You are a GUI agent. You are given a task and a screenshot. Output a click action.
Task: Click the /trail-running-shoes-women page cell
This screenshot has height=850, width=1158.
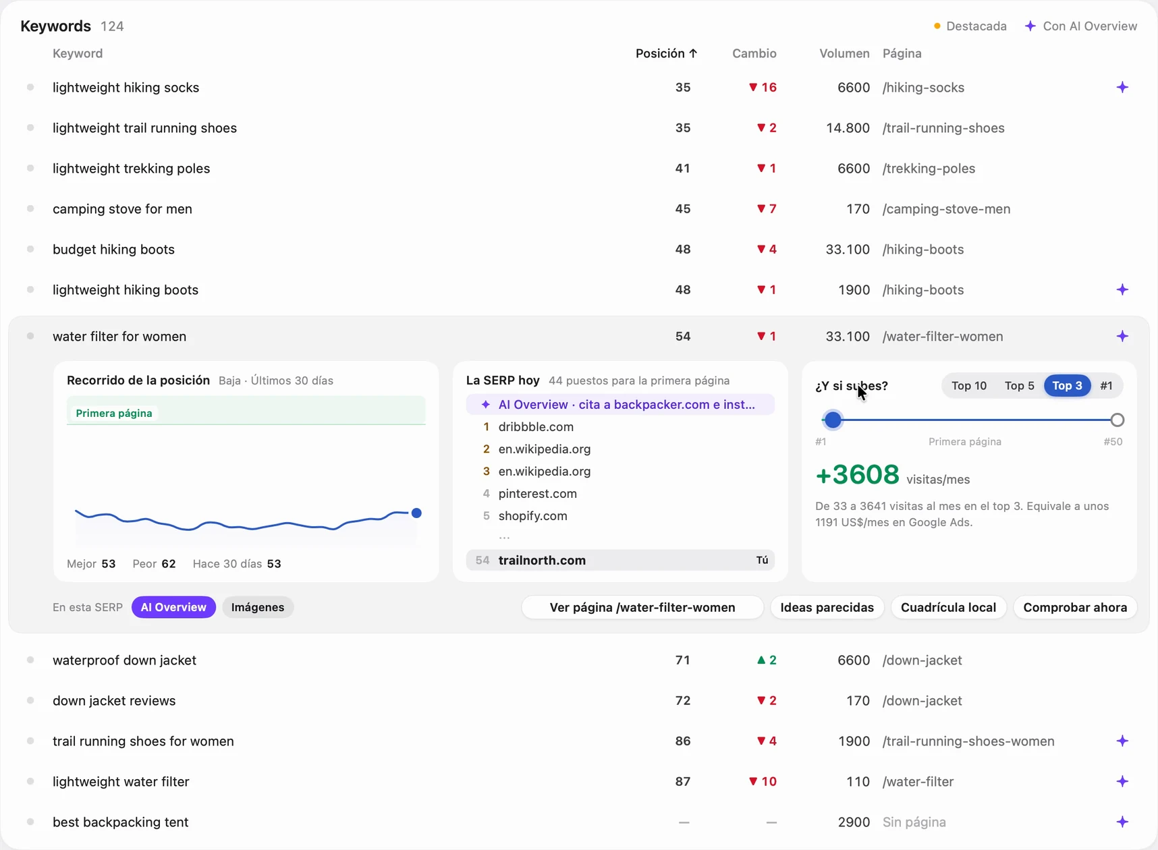click(x=968, y=741)
